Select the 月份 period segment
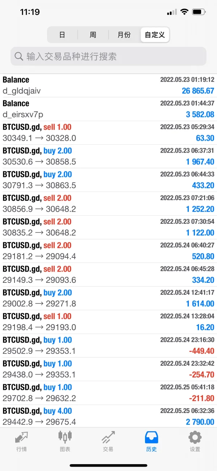 pyautogui.click(x=124, y=35)
